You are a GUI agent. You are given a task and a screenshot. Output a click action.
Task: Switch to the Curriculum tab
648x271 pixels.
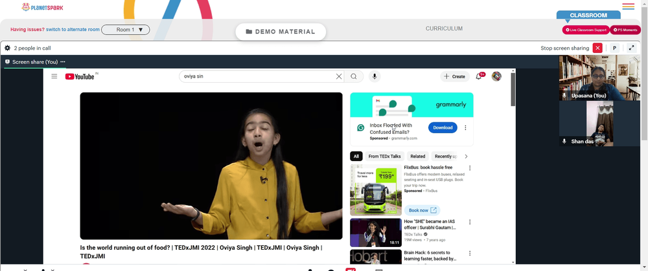[x=445, y=28]
